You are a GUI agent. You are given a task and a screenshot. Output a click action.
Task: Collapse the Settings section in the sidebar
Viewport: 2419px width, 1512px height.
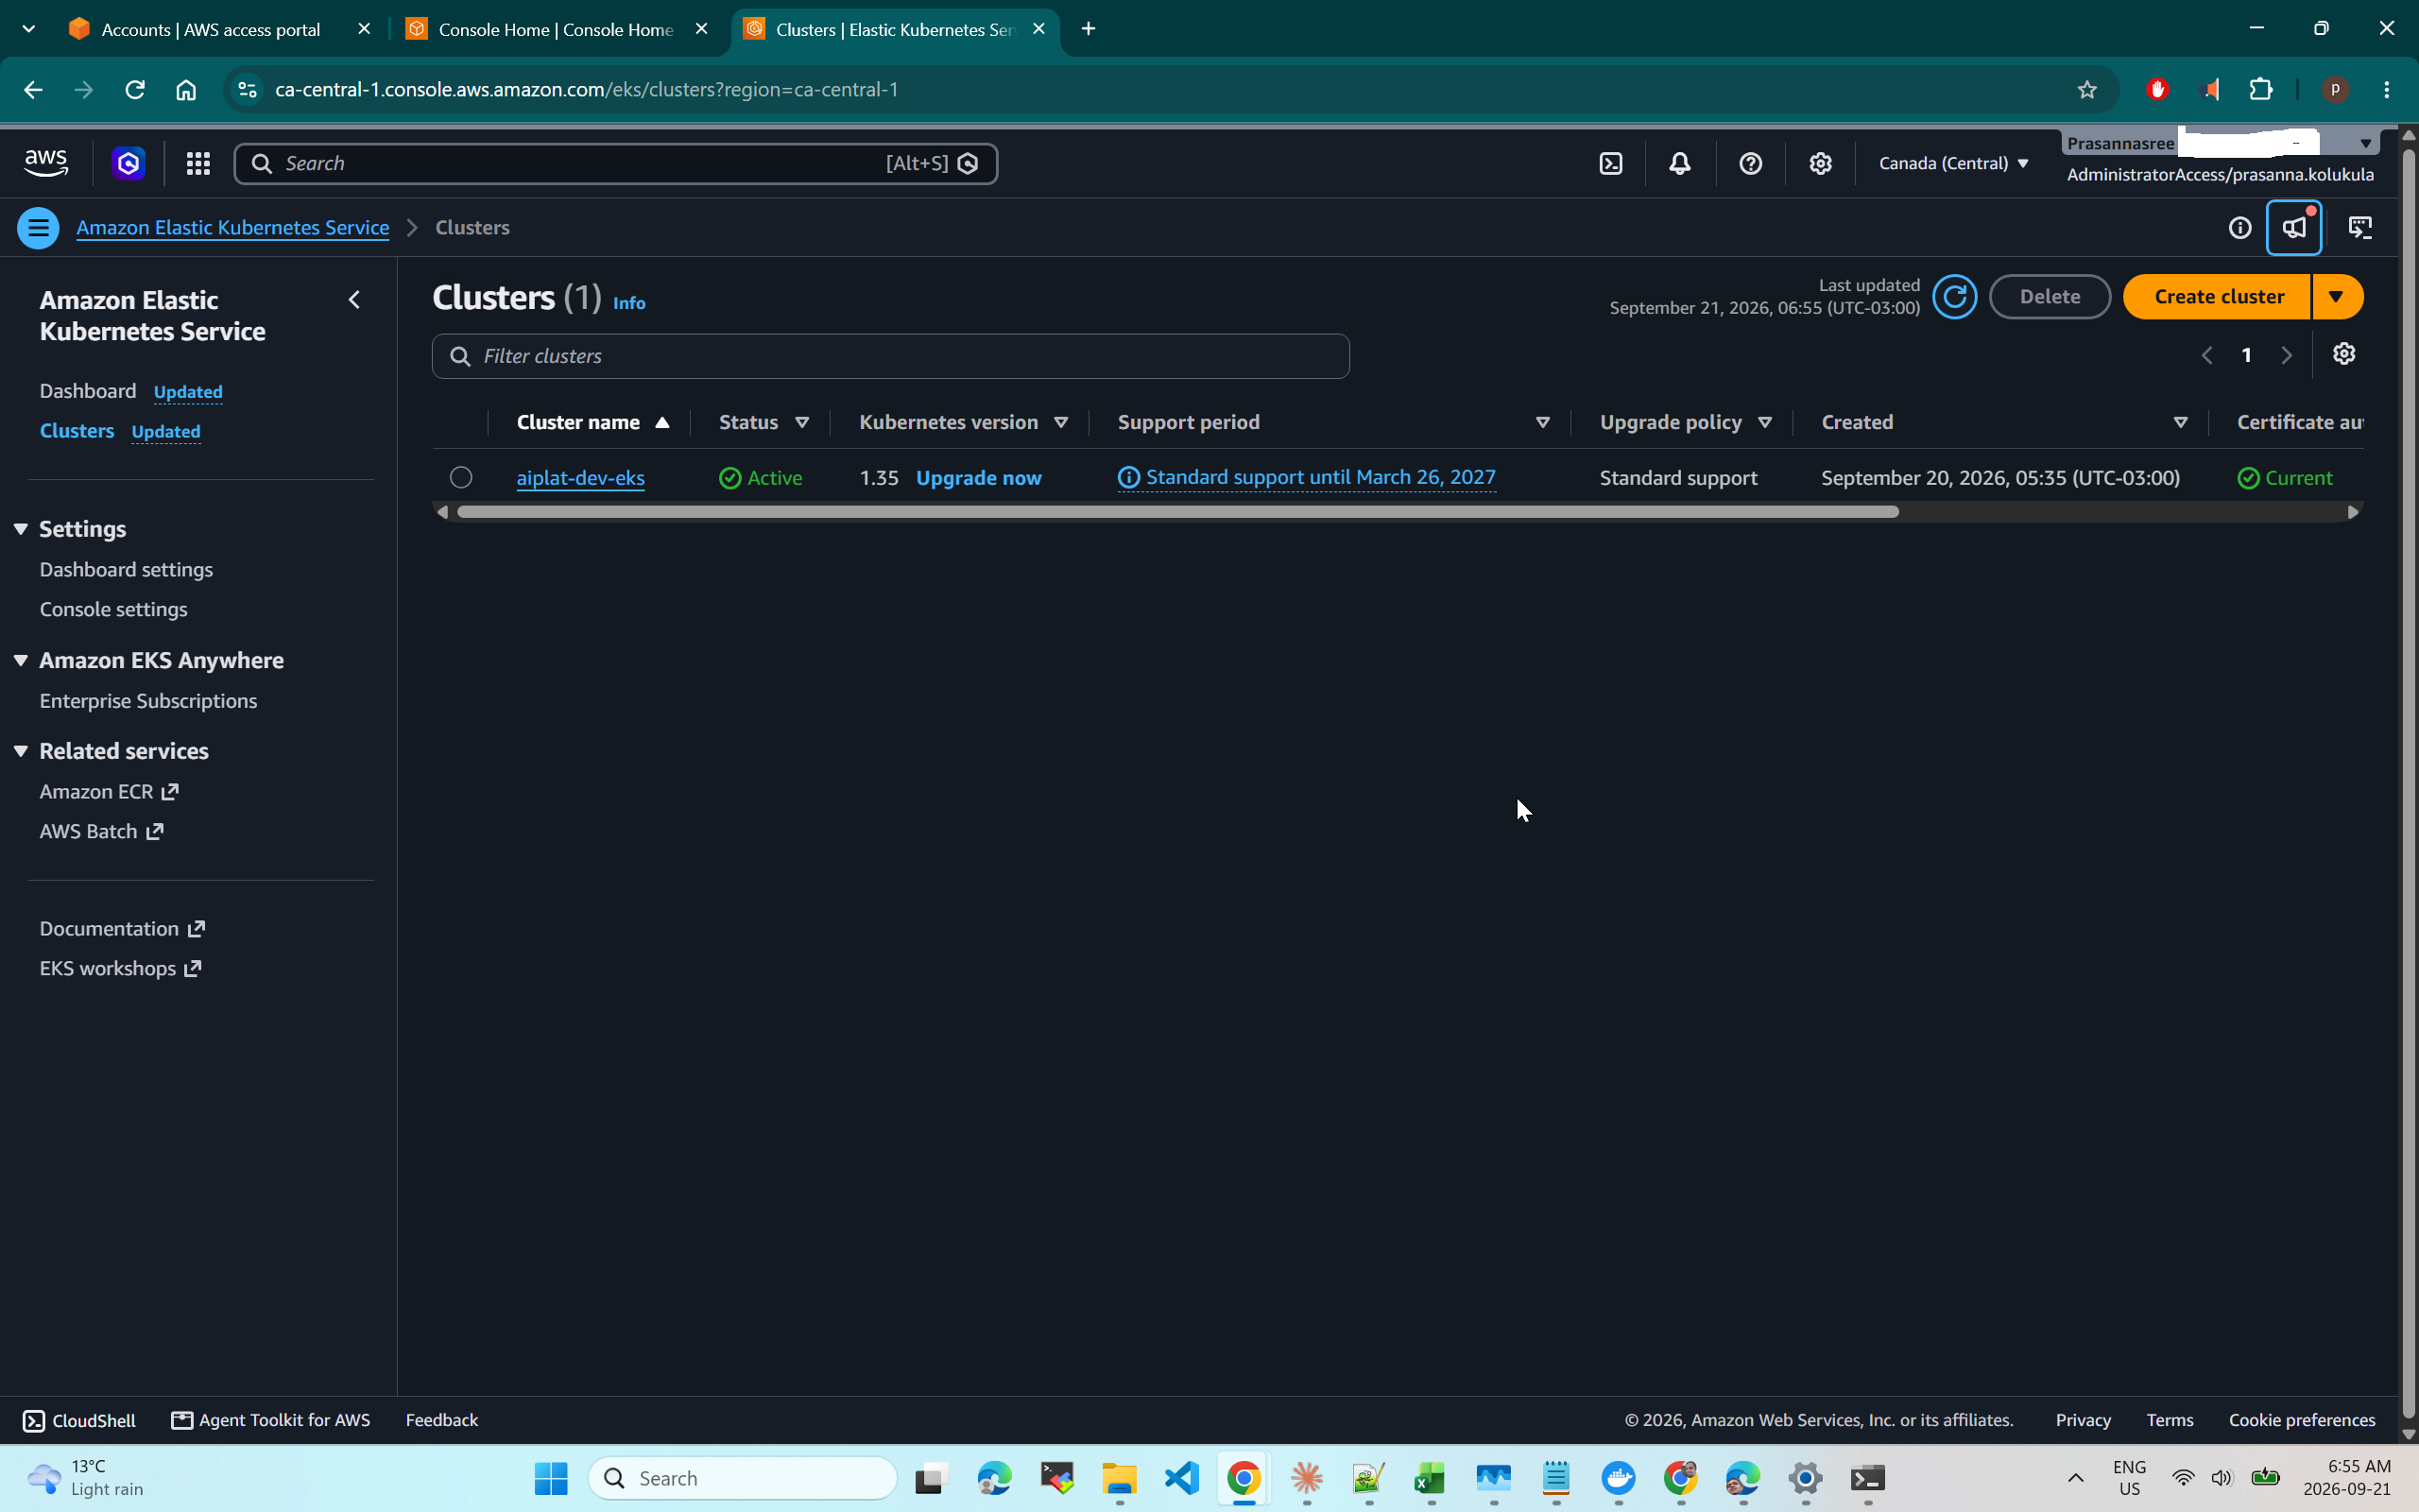click(20, 529)
